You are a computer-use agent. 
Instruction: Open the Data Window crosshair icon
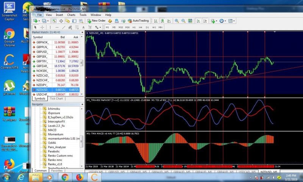coord(61,21)
